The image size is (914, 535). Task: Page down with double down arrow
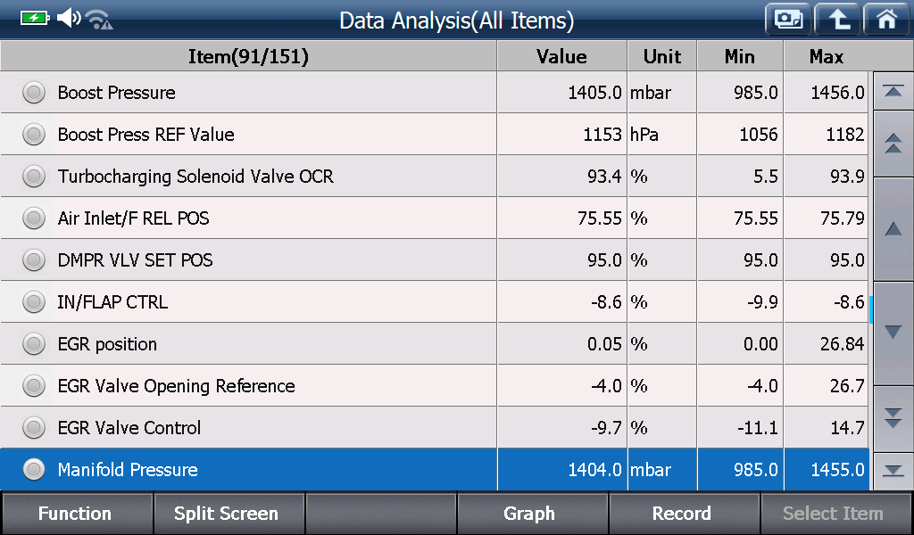(893, 418)
